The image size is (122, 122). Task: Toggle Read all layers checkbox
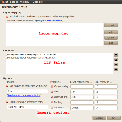coord(7,17)
